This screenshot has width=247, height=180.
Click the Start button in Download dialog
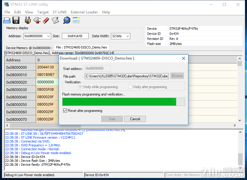click(112, 119)
